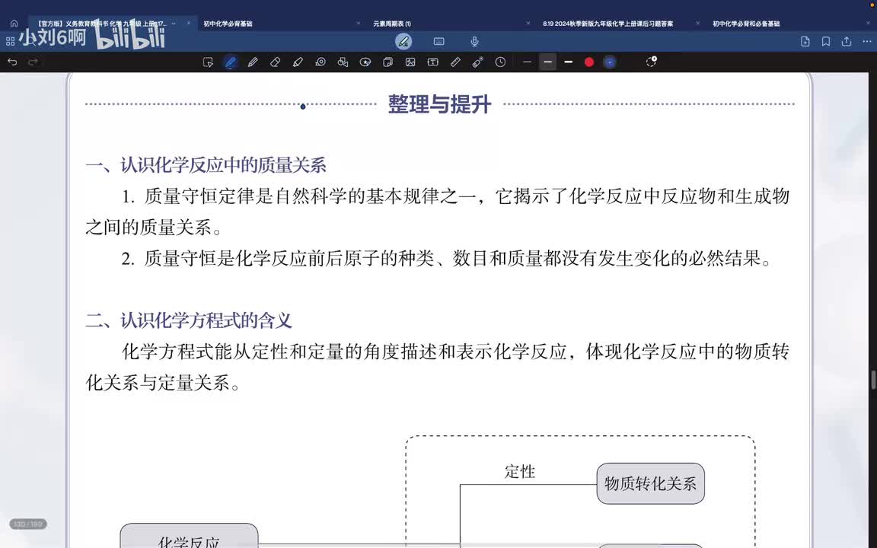Image resolution: width=877 pixels, height=548 pixels.
Task: Click the line starting 1. 质量守恒定律是自然科学
Action: pos(455,196)
